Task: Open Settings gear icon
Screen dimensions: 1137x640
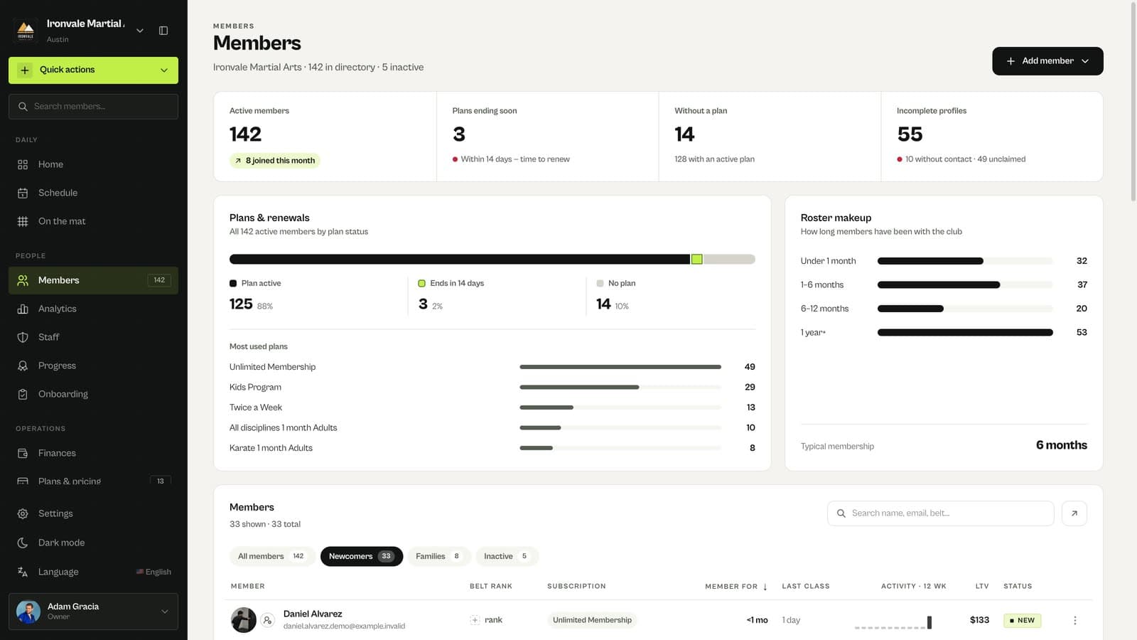Action: [x=23, y=513]
